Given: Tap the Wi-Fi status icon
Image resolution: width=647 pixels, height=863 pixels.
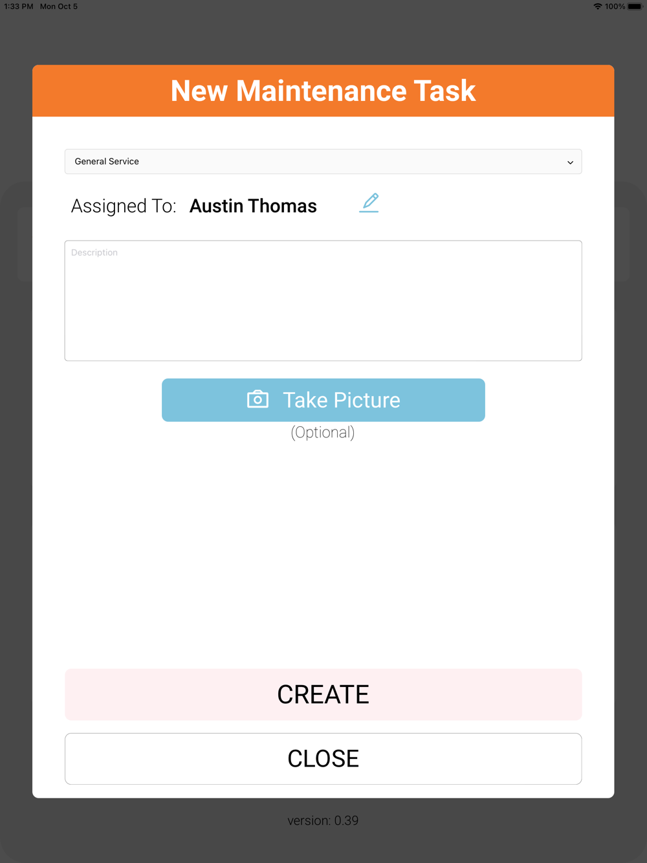Looking at the screenshot, I should (597, 6).
